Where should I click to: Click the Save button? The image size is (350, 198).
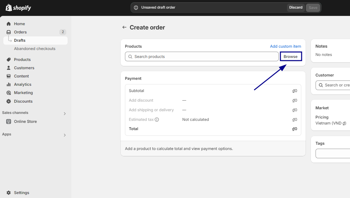313,8
